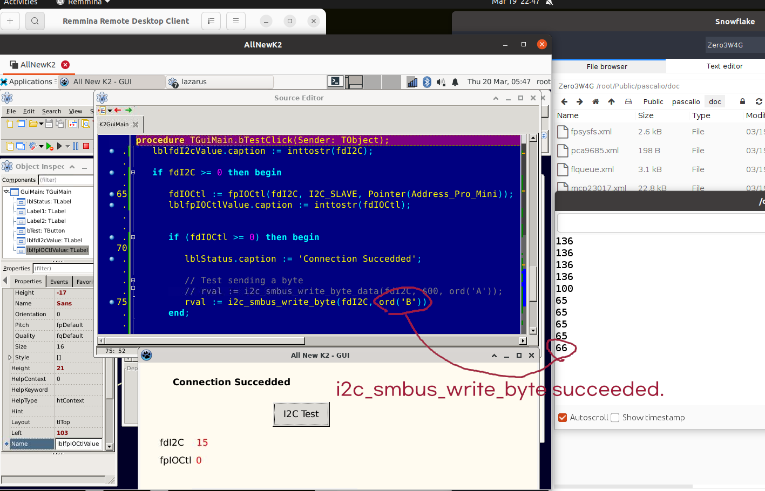
Task: Switch to the Text editor tab in Snowflake
Action: 725,66
